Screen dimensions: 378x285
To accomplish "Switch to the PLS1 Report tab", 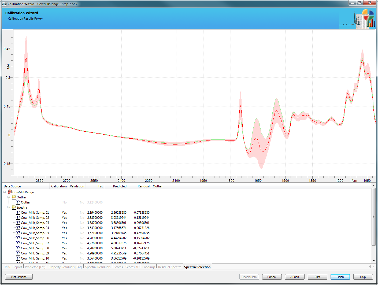I will (13, 267).
